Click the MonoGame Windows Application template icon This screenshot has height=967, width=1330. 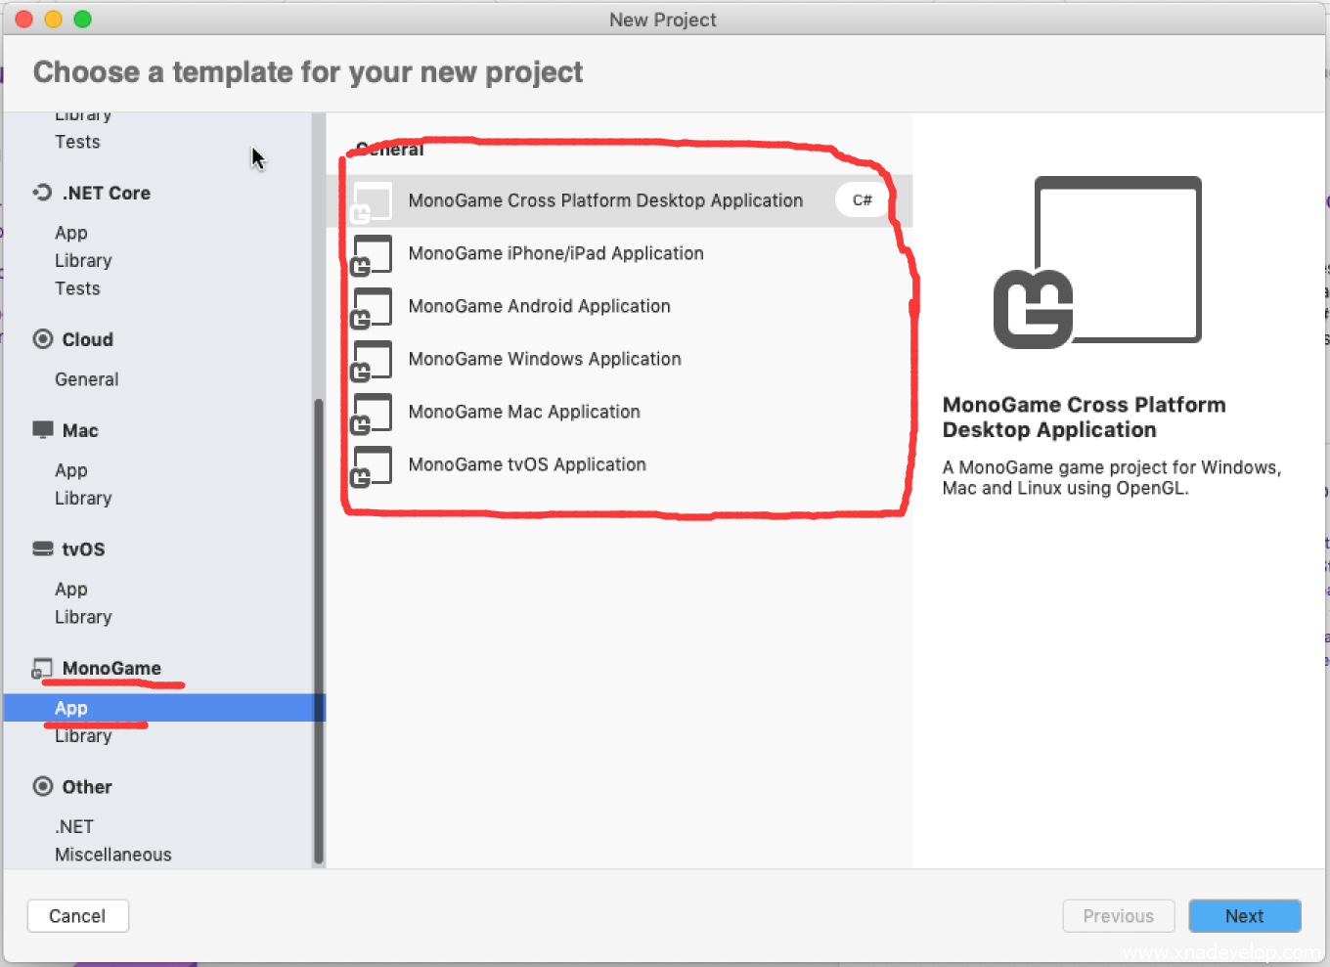click(x=372, y=360)
